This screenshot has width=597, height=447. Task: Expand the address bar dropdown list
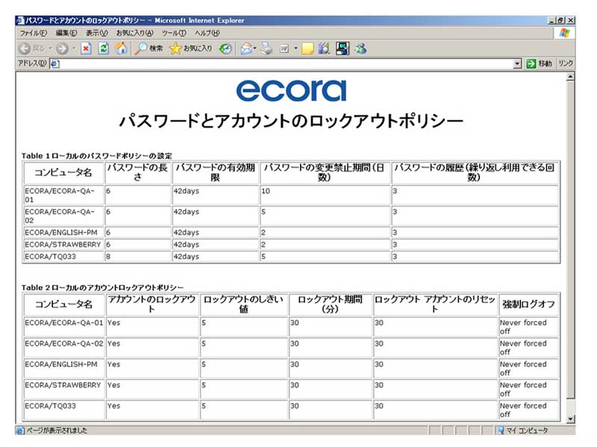[517, 64]
